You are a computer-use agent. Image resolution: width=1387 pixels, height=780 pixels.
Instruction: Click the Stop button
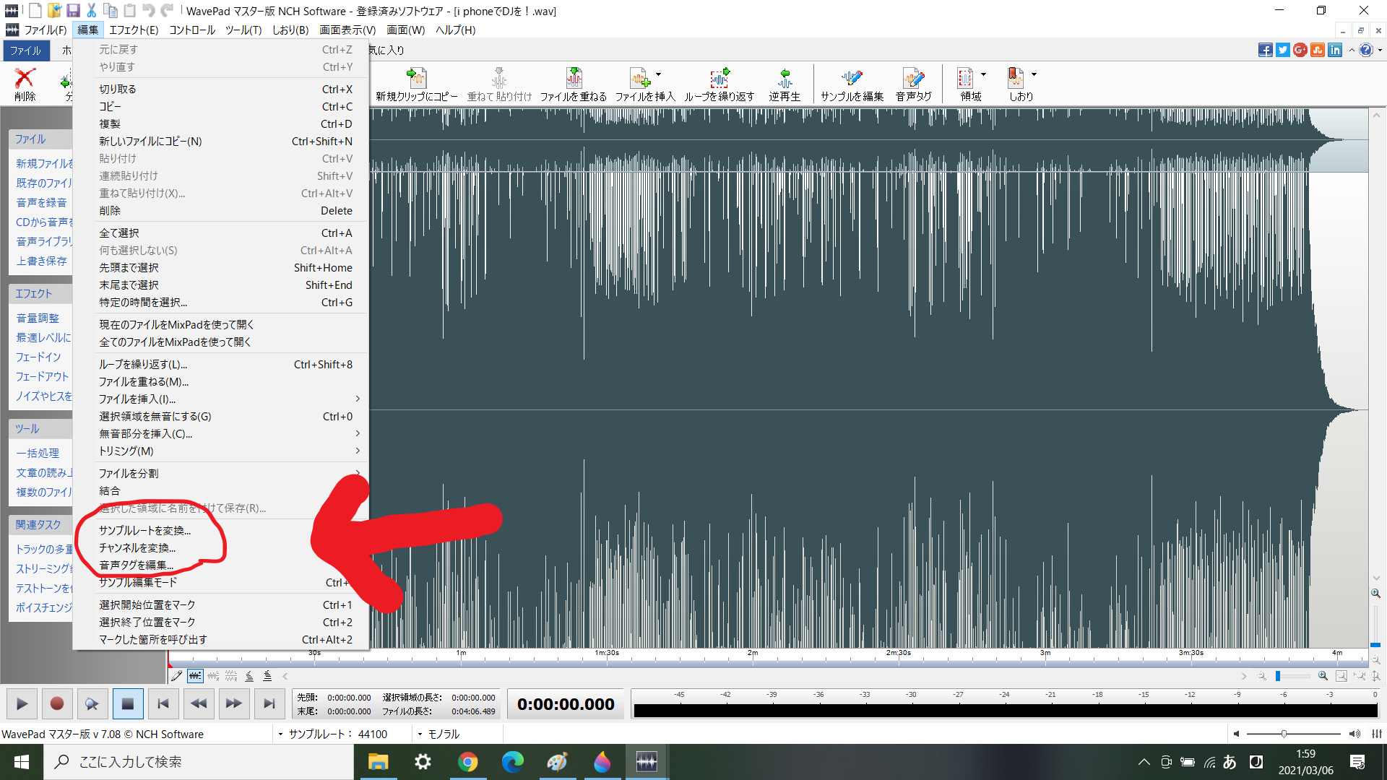[128, 703]
